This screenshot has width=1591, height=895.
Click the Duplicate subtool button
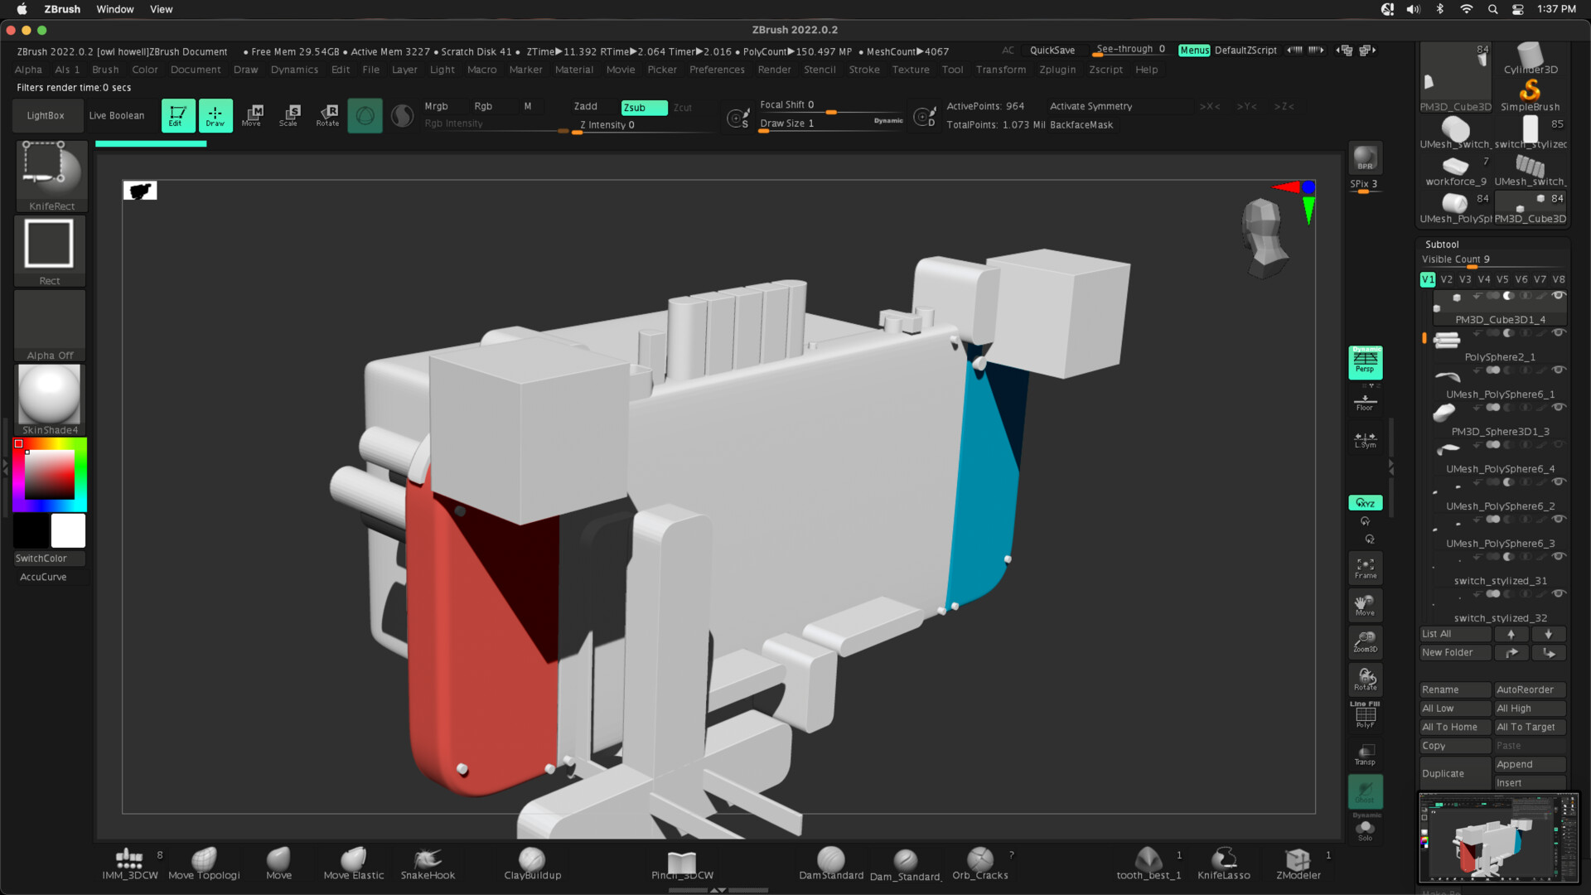click(x=1454, y=773)
